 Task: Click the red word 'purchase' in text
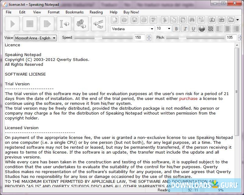[188, 99]
